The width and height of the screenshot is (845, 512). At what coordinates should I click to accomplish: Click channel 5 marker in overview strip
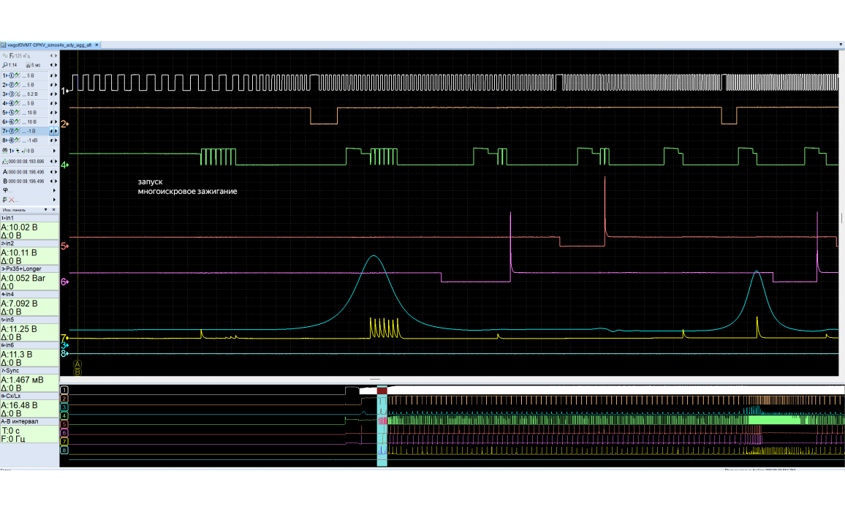pos(64,424)
